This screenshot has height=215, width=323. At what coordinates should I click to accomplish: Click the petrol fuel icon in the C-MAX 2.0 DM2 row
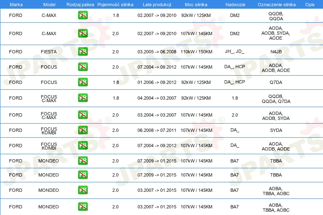[83, 33]
